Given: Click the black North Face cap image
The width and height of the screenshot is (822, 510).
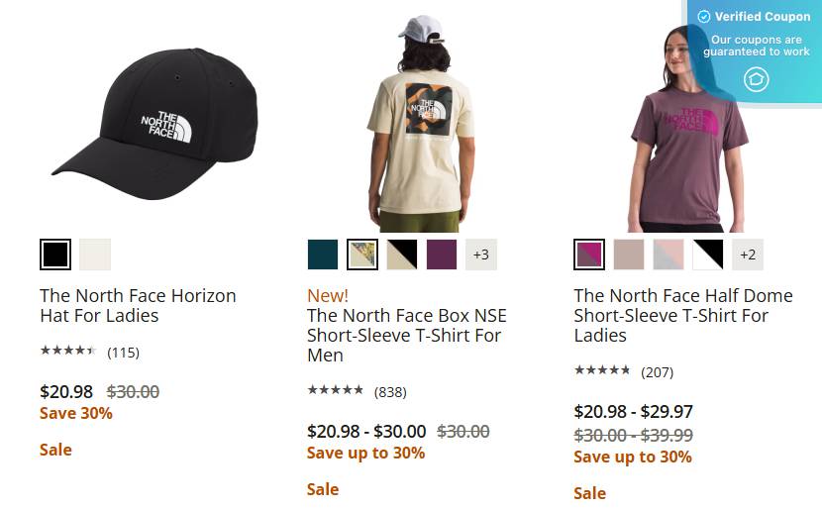Looking at the screenshot, I should point(154,124).
